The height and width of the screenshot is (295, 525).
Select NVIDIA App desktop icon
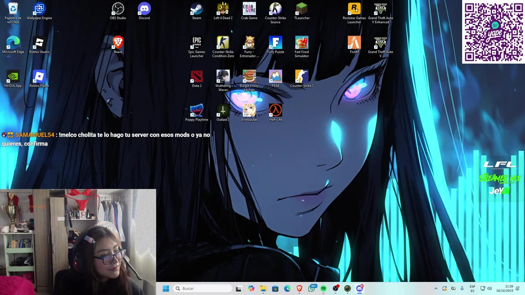click(x=13, y=79)
